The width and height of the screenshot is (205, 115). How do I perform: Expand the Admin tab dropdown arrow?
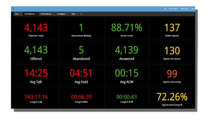click(x=78, y=14)
